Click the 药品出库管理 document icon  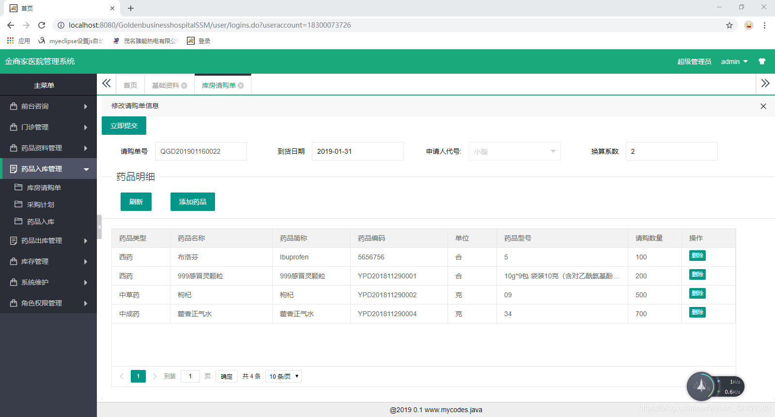coord(14,241)
